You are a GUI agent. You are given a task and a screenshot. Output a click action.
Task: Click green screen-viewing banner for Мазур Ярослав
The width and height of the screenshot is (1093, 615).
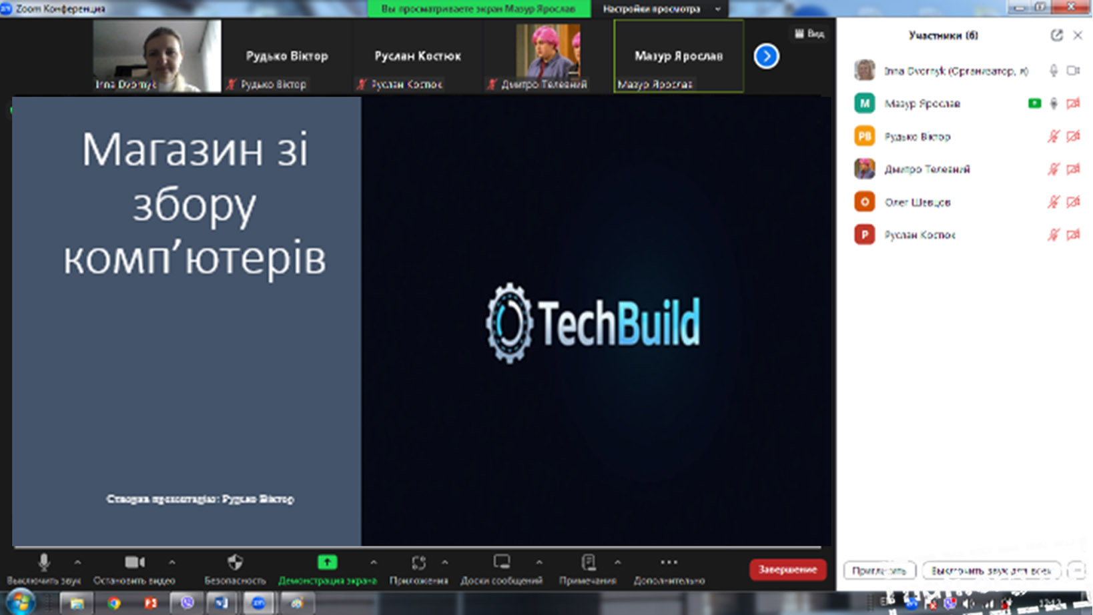pyautogui.click(x=478, y=9)
